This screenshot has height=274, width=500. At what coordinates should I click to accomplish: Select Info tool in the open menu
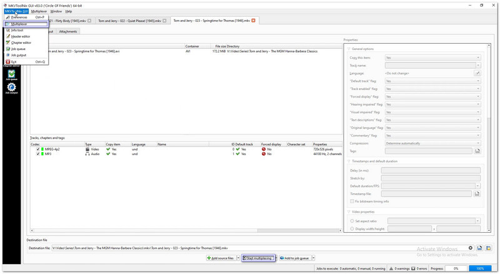[17, 30]
